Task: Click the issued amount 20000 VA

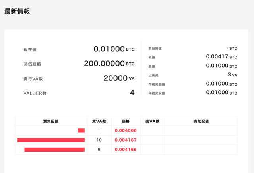Action: 119,78
